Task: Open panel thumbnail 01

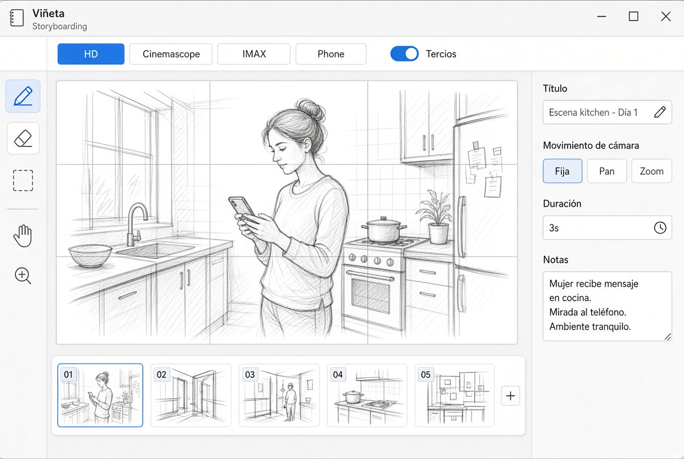Action: (100, 395)
